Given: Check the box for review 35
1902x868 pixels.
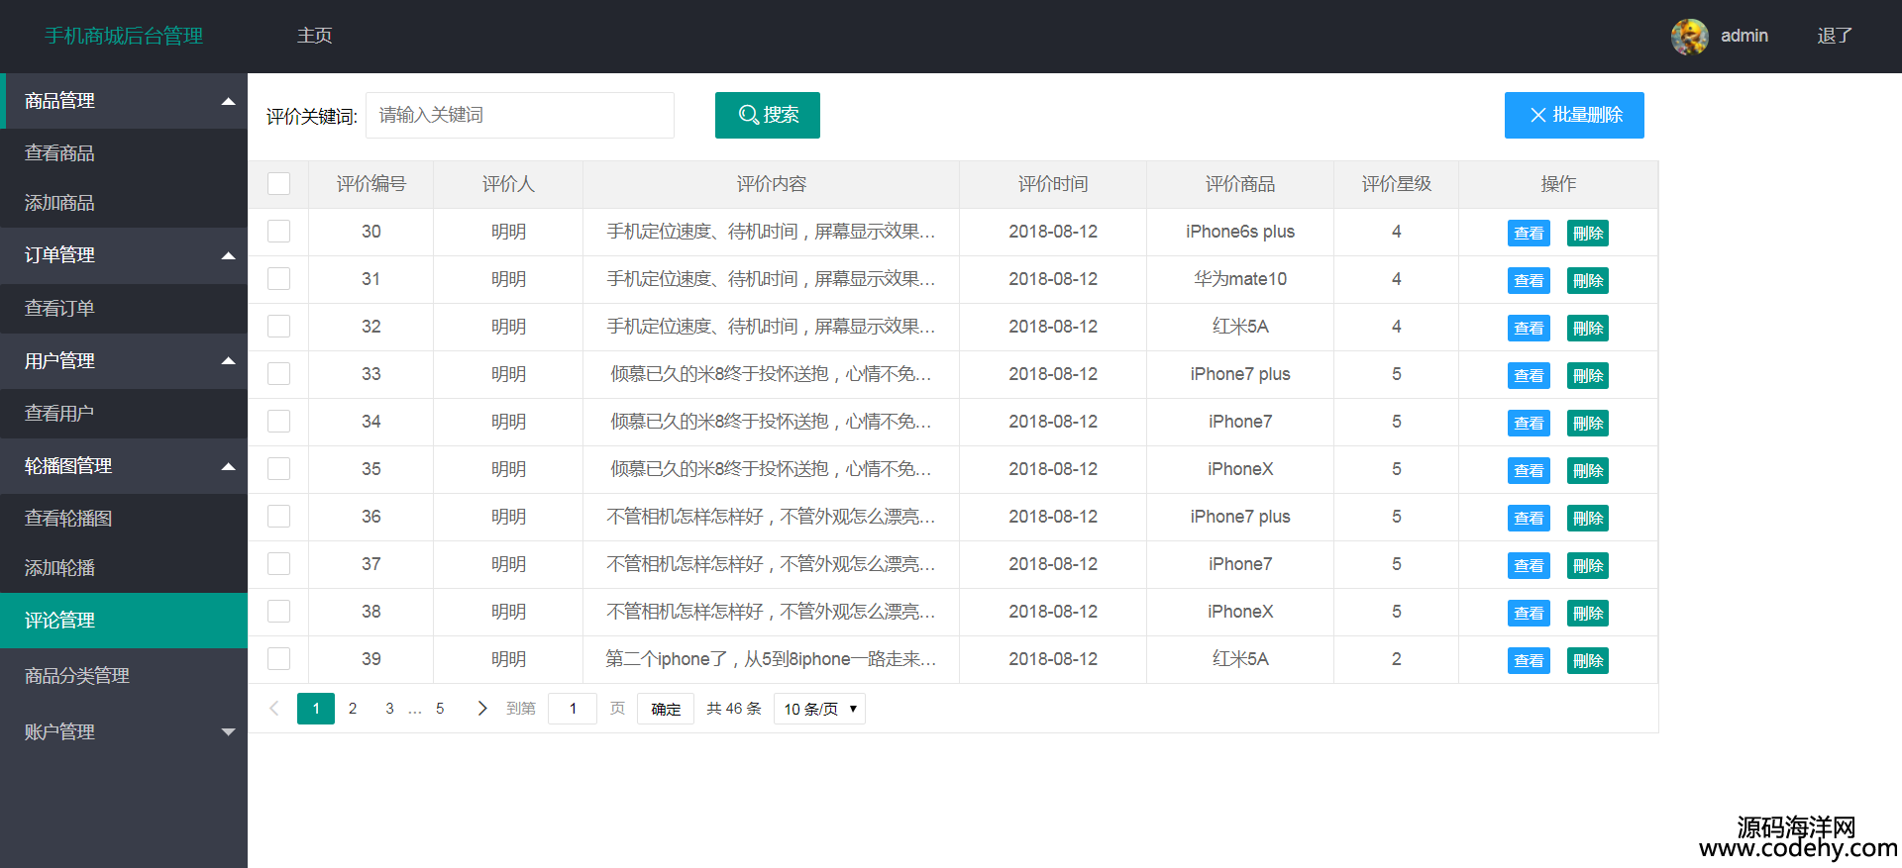Looking at the screenshot, I should tap(279, 469).
